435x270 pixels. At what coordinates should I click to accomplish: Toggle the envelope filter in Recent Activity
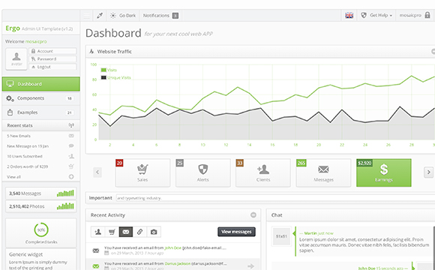coord(126,232)
